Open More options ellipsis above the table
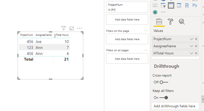The image size is (204, 111). click(x=80, y=28)
